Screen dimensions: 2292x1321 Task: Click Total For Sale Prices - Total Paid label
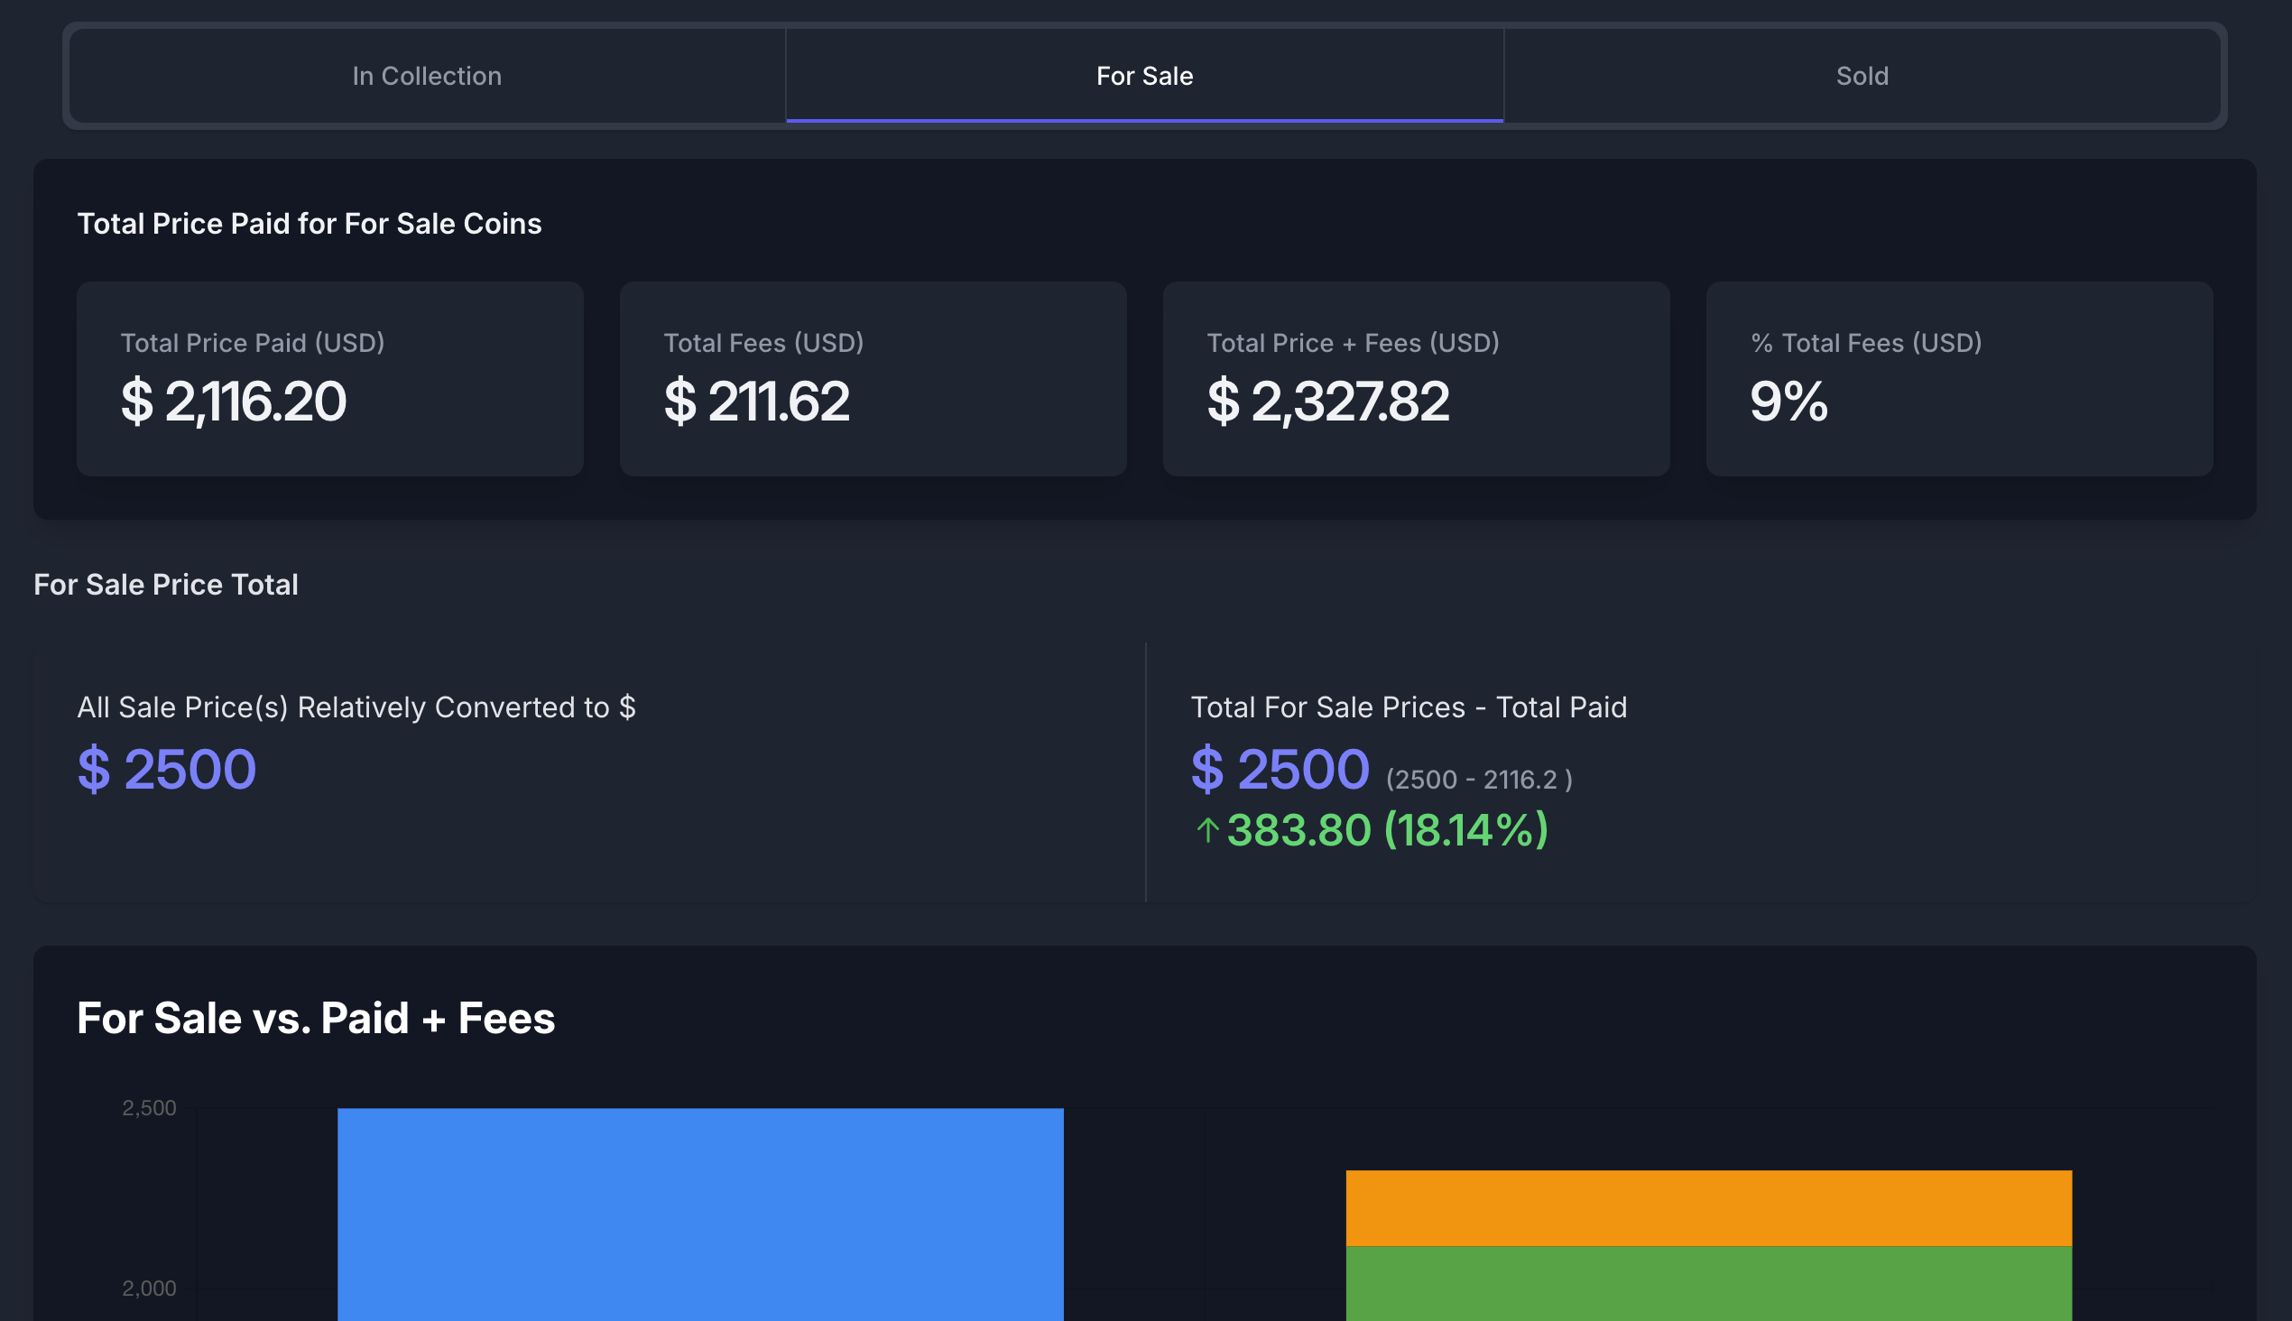(x=1409, y=707)
